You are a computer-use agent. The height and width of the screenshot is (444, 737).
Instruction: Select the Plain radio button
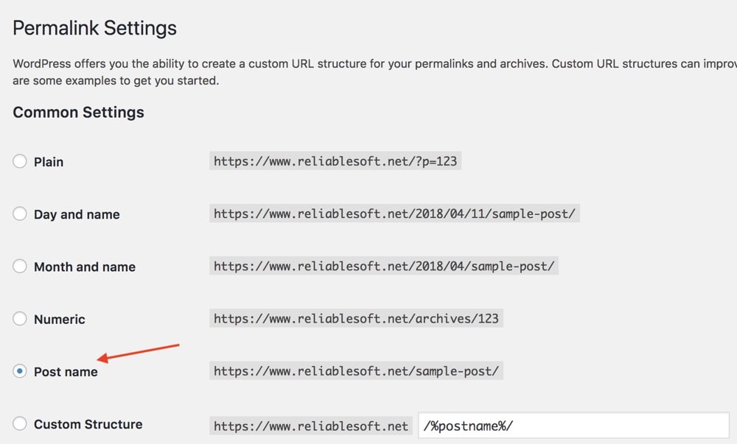[x=20, y=161]
